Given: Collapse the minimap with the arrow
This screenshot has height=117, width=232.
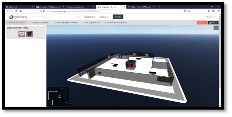Looking at the screenshot, I should coord(70,103).
